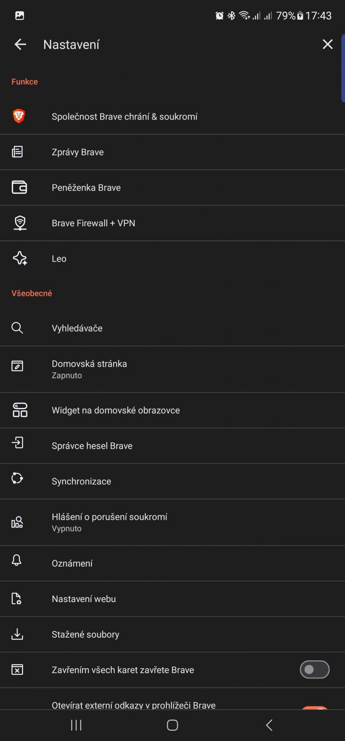Tap the Brave News newspaper icon
Screen dimensions: 345x741
point(17,152)
